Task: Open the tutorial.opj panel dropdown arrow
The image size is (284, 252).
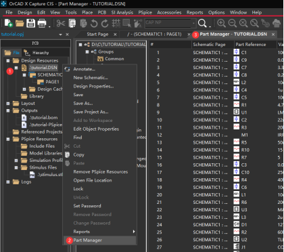Action: pos(60,35)
